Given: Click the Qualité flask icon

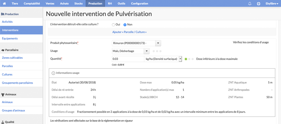Looking at the screenshot, I should [x=3, y=122].
